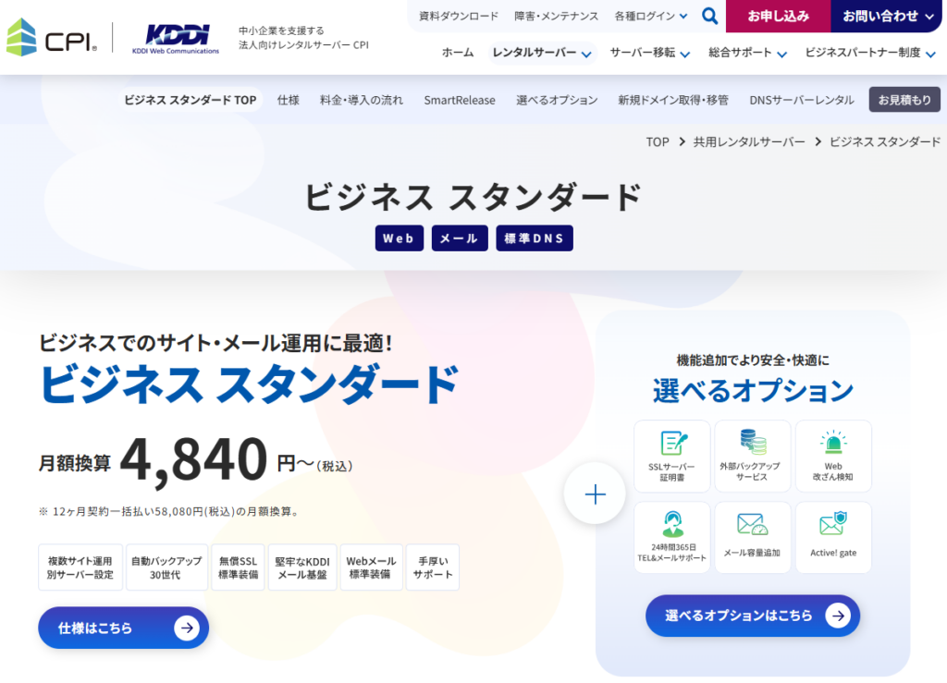Switch to the SmartRelease tab
The height and width of the screenshot is (683, 947).
click(x=460, y=100)
